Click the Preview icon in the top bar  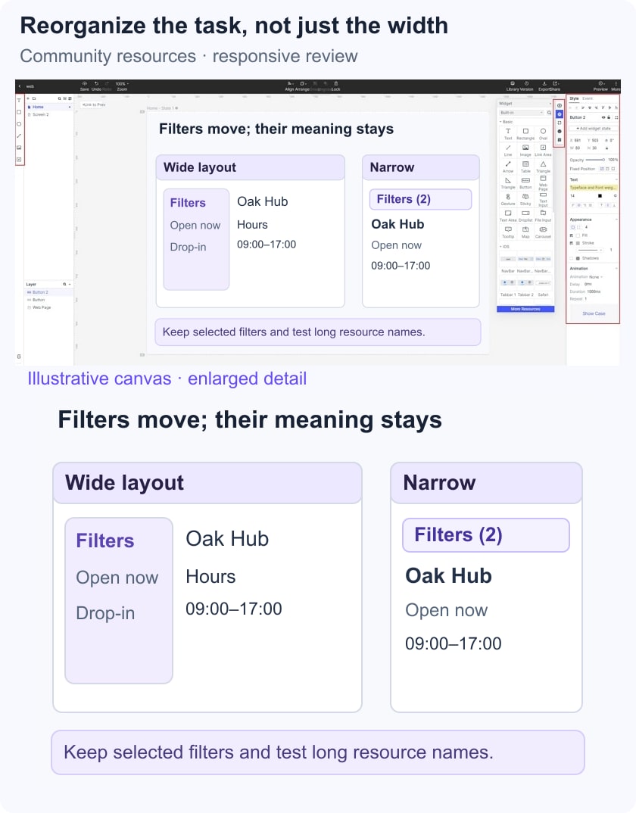click(x=600, y=83)
